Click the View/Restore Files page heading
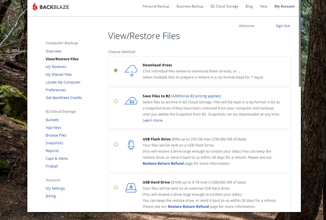The height and width of the screenshot is (220, 326). (x=144, y=36)
